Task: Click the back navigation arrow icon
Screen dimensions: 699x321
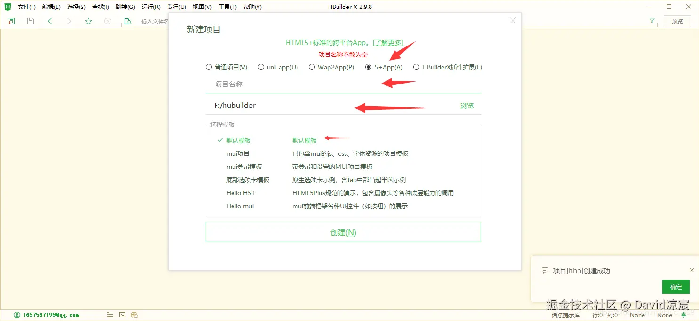Action: (50, 21)
